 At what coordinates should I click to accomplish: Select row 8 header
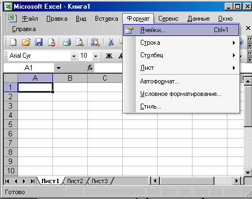click(x=10, y=152)
